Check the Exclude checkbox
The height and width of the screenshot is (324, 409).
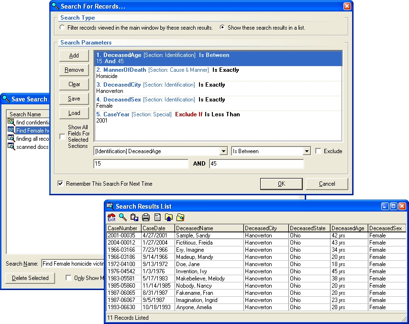(x=318, y=151)
